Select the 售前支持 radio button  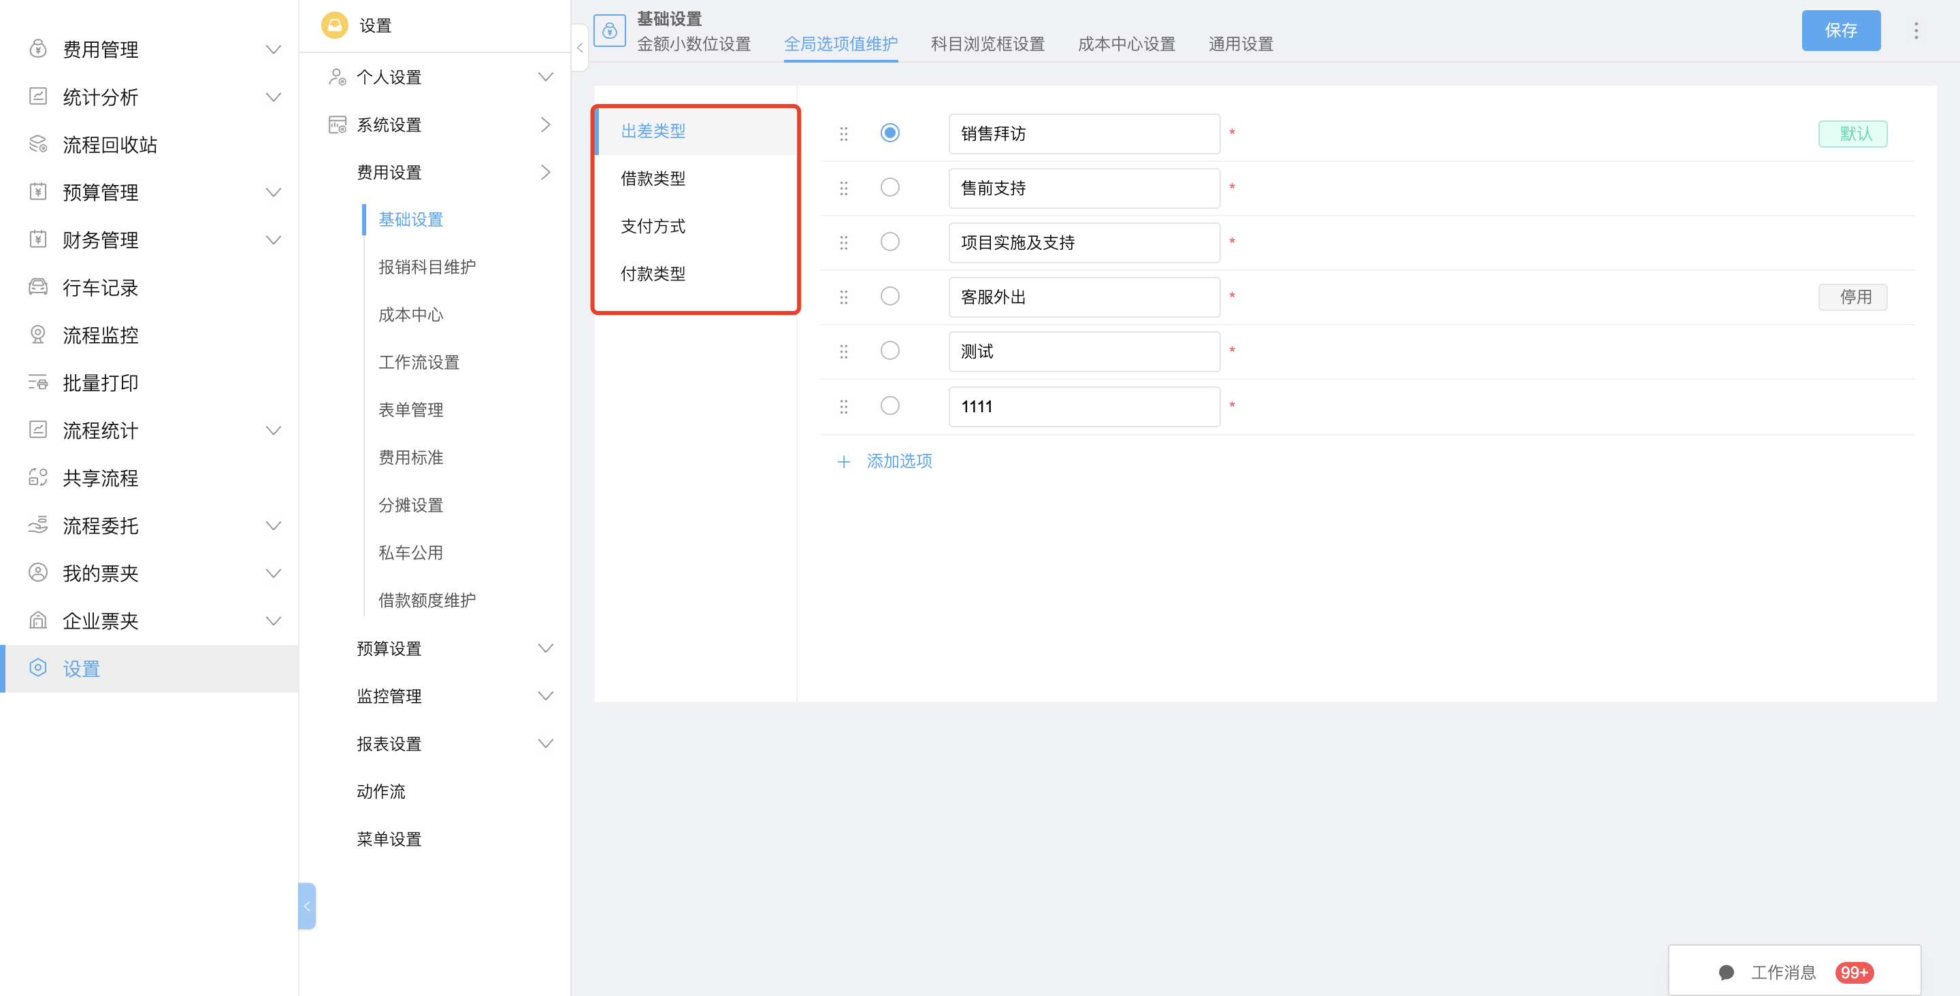click(x=889, y=187)
